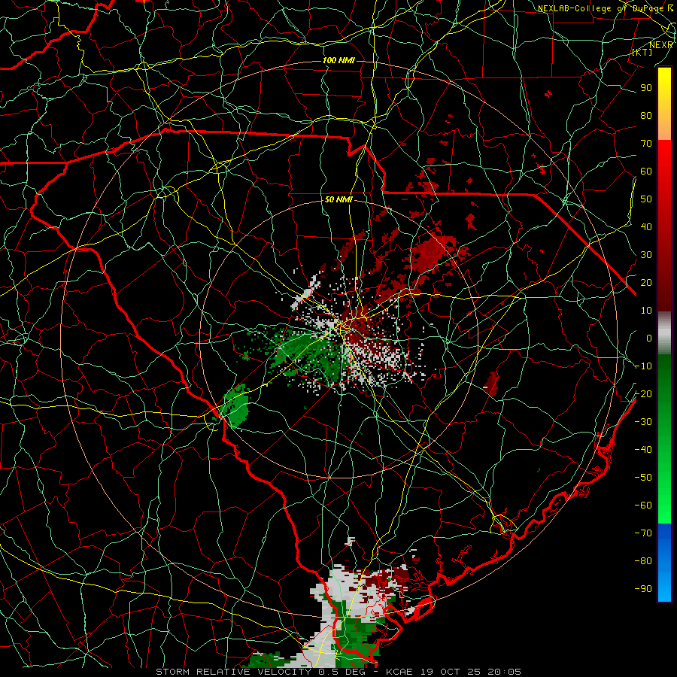Viewport: 677px width, 677px height.
Task: Pick the gray zero-velocity segment of the color bar
Action: [x=664, y=332]
